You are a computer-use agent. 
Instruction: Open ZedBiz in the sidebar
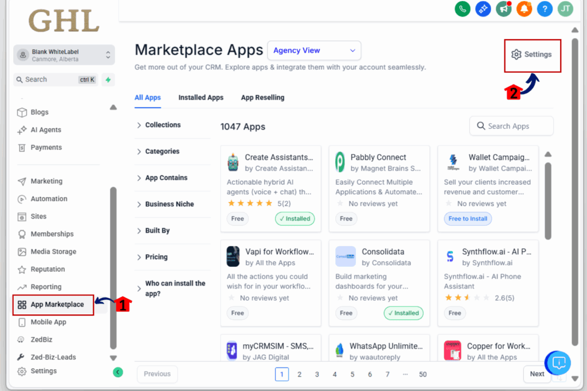tap(35, 339)
